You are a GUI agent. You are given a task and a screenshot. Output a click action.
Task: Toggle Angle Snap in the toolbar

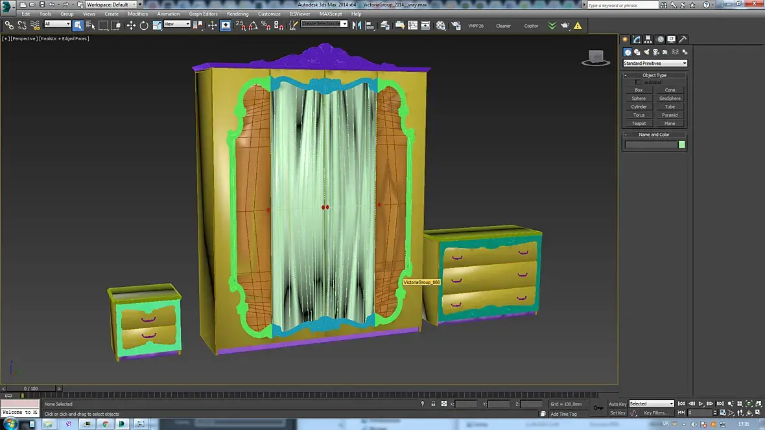[x=253, y=25]
